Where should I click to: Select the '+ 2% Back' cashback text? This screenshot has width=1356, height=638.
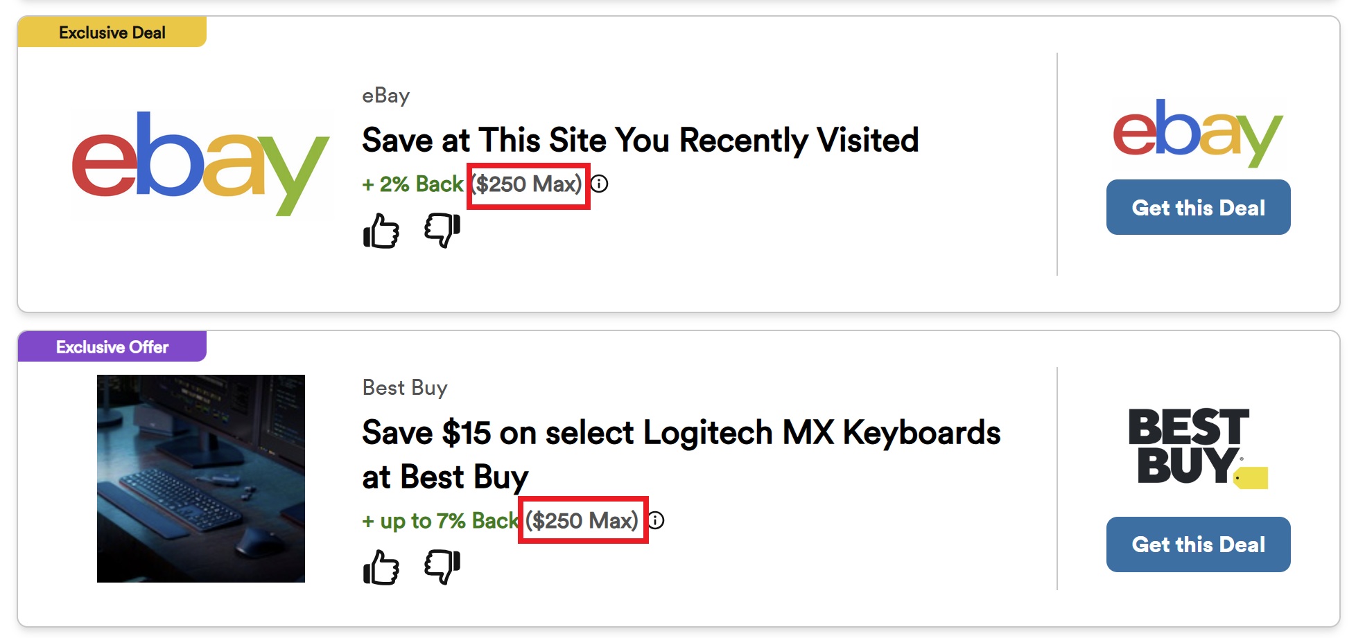coord(412,184)
